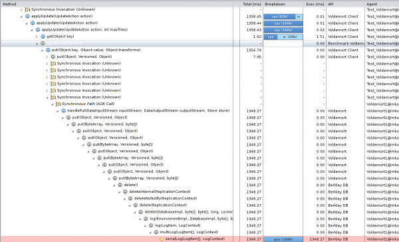This screenshot has height=242, width=399.
Task: Collapse the delete() node
Action: pyautogui.click(x=114, y=185)
